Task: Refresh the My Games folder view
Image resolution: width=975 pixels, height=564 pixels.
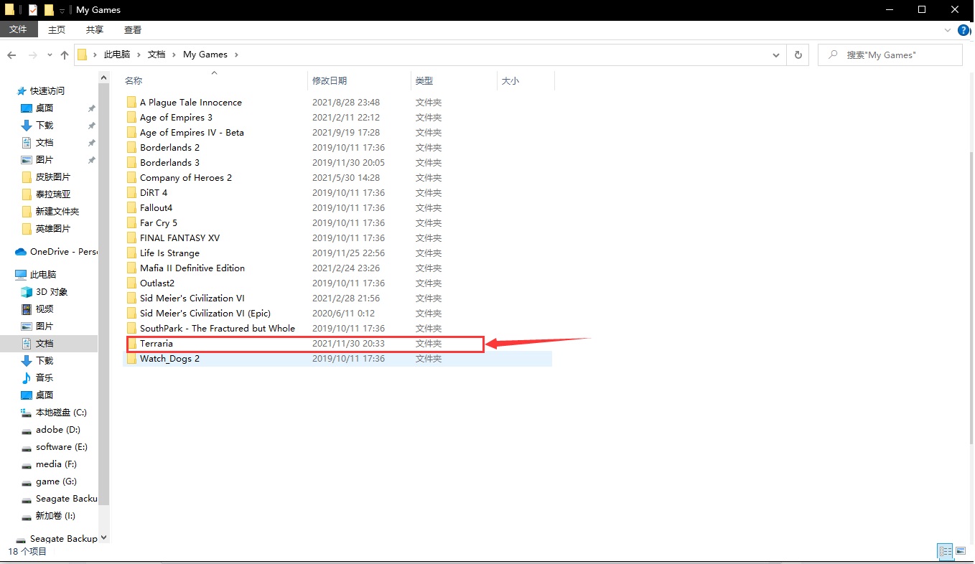Action: 798,55
